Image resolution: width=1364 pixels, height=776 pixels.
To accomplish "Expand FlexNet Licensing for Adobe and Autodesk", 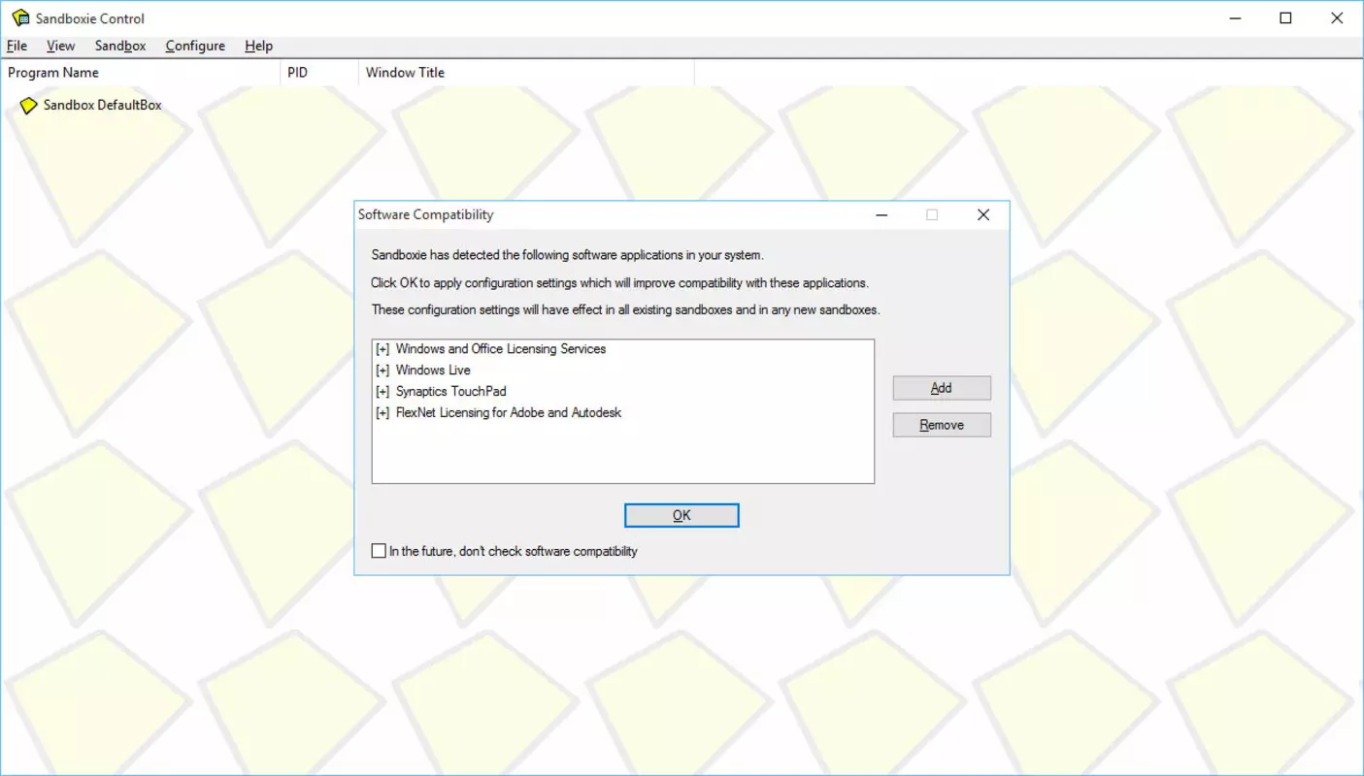I will tap(383, 413).
